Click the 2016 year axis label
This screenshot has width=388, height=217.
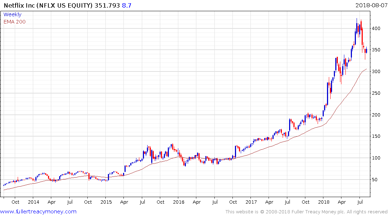click(x=178, y=202)
